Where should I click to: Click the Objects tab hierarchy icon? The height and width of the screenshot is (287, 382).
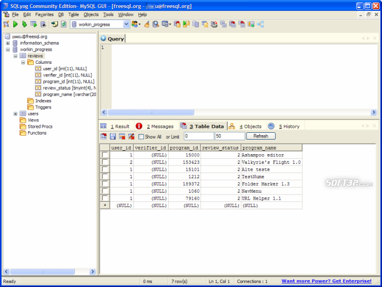tap(232, 126)
